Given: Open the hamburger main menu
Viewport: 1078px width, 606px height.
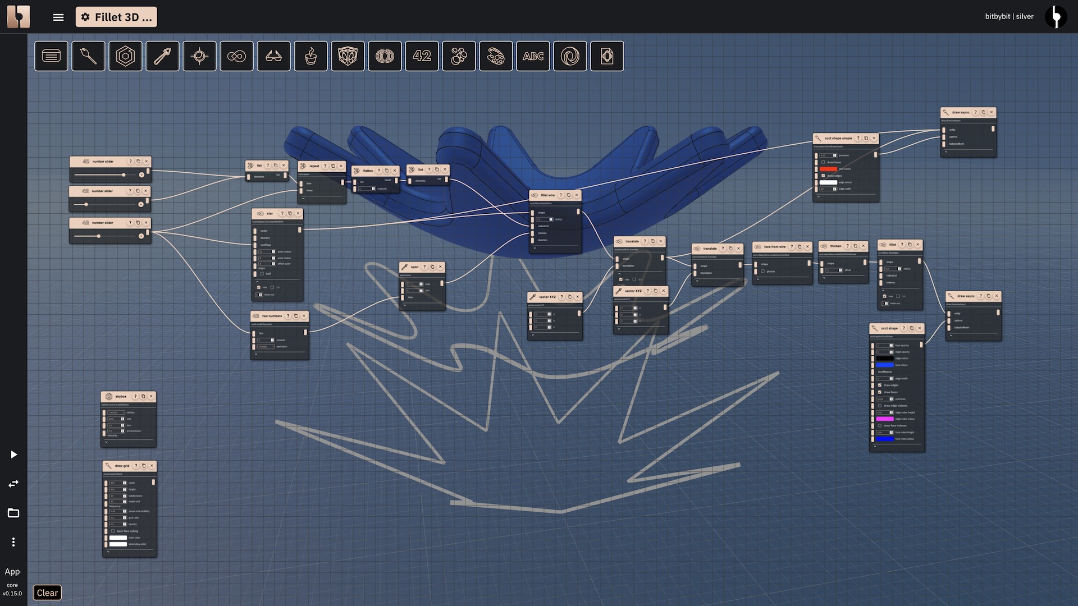Looking at the screenshot, I should pos(58,17).
